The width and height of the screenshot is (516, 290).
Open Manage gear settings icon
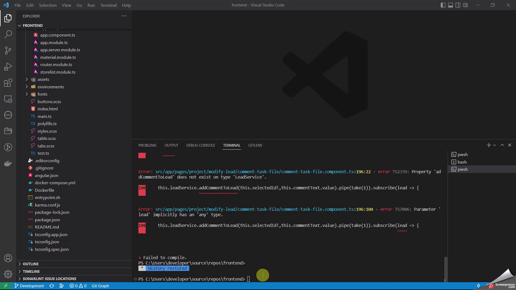tap(8, 274)
